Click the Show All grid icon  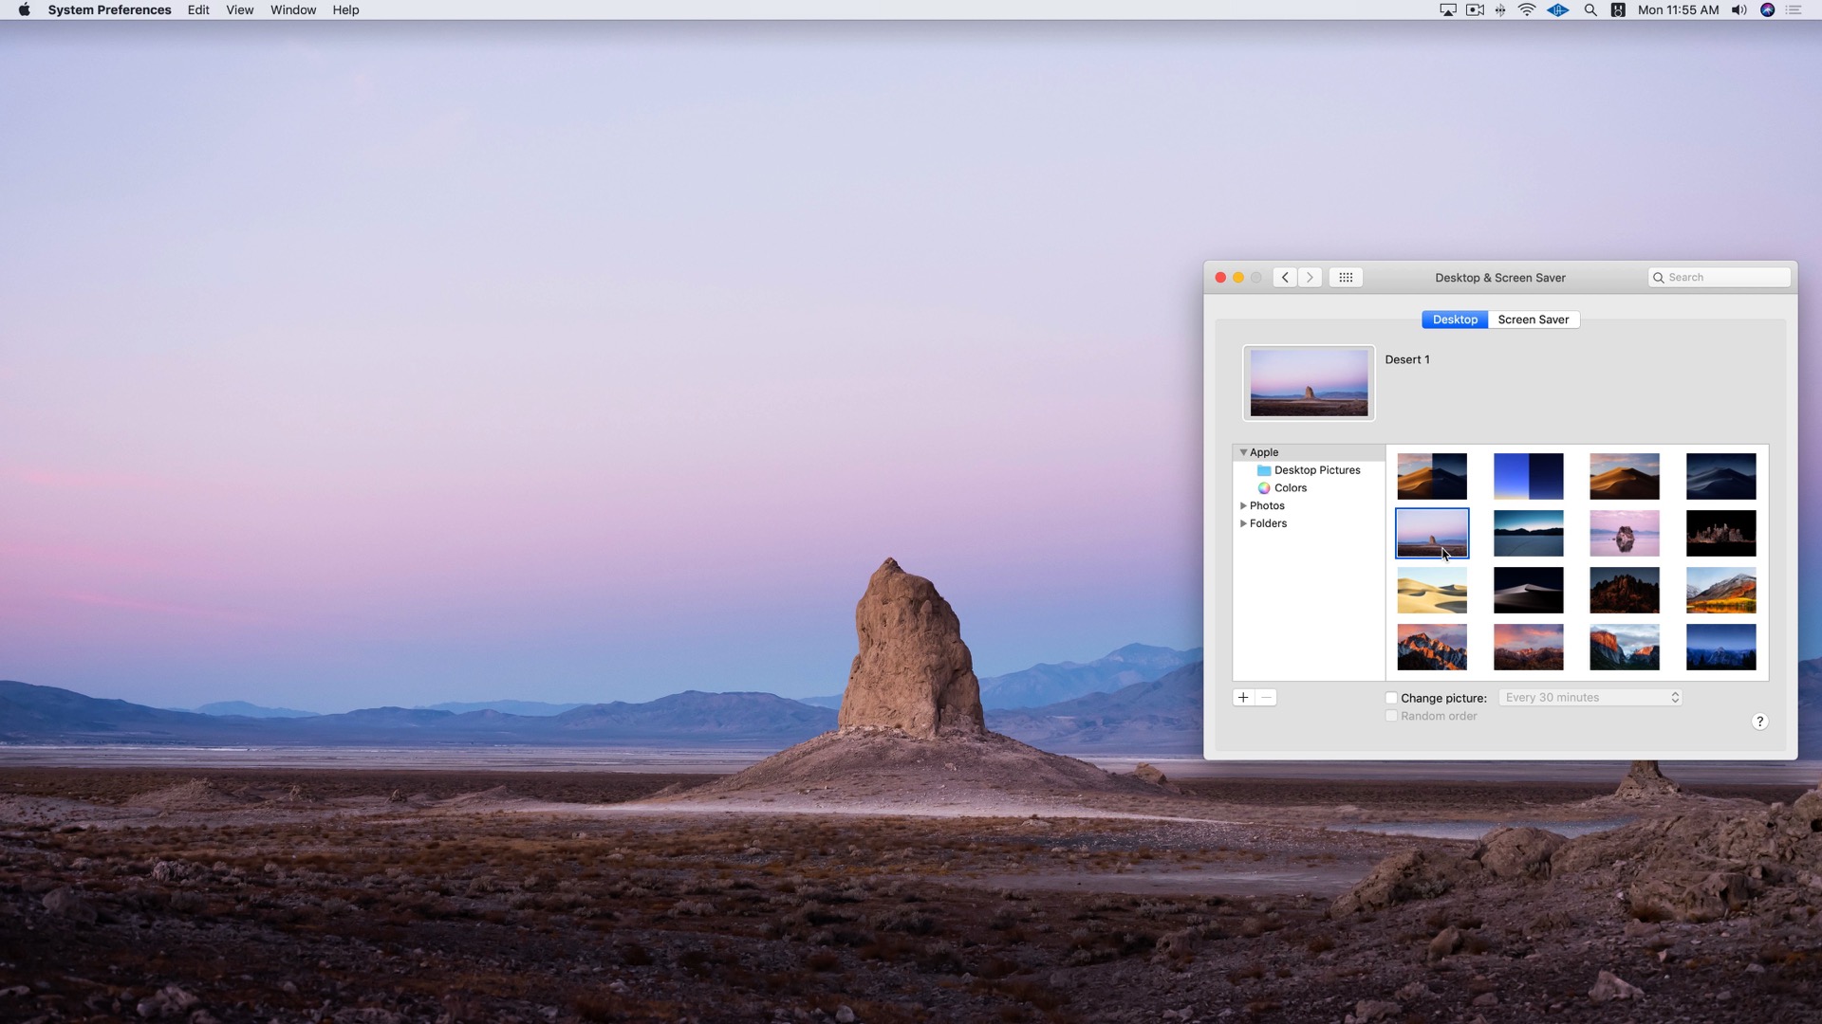tap(1345, 278)
